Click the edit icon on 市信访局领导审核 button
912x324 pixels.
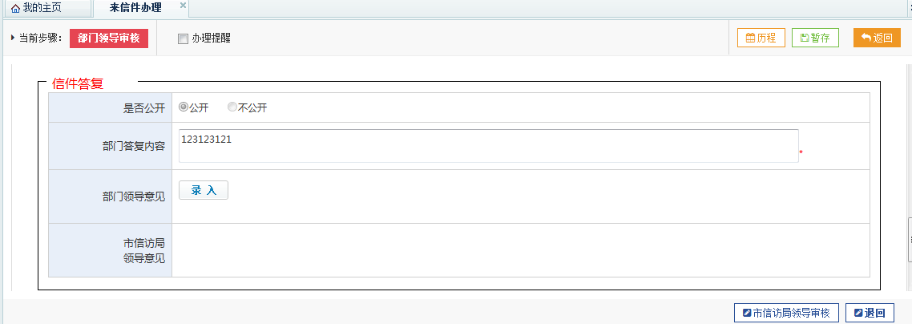point(747,313)
